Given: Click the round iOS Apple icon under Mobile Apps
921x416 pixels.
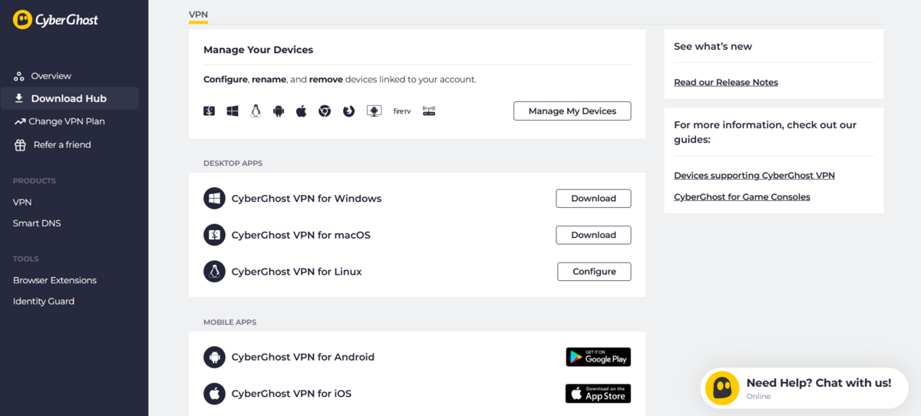Looking at the screenshot, I should click(x=214, y=394).
